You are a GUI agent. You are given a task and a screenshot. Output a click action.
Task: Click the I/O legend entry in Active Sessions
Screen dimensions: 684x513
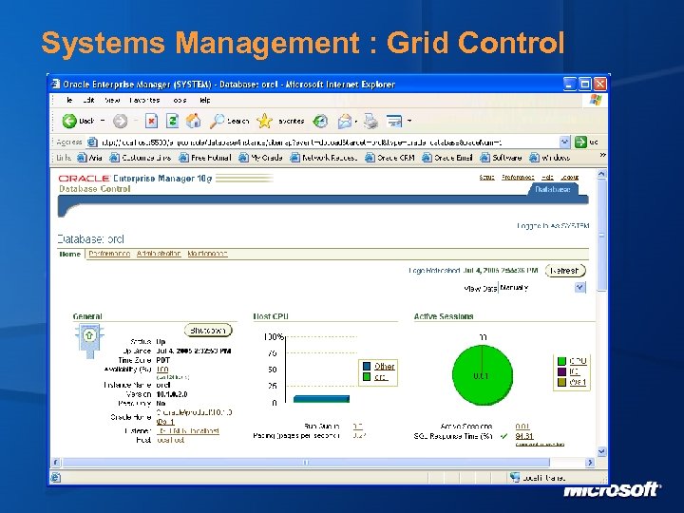(x=574, y=371)
